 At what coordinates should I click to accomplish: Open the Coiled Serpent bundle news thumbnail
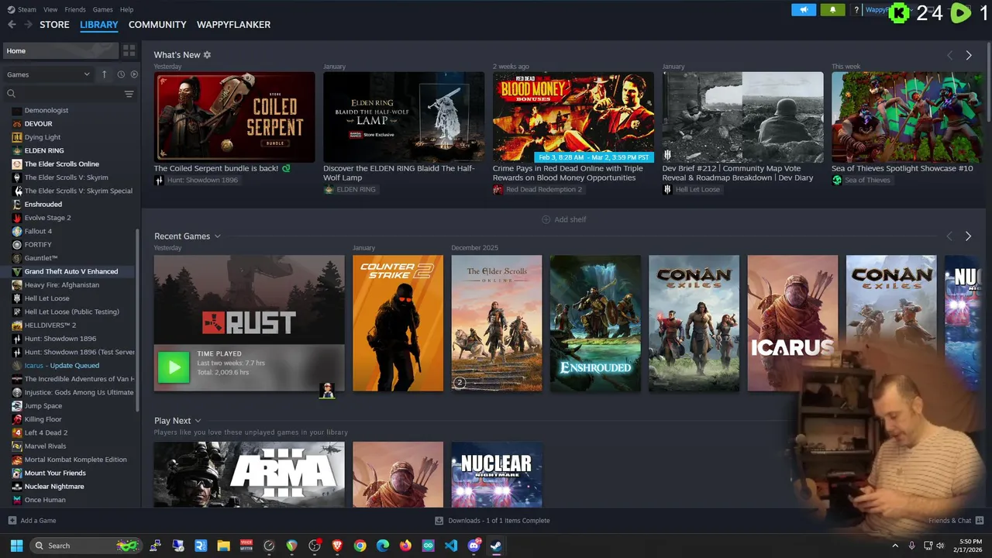click(x=235, y=116)
